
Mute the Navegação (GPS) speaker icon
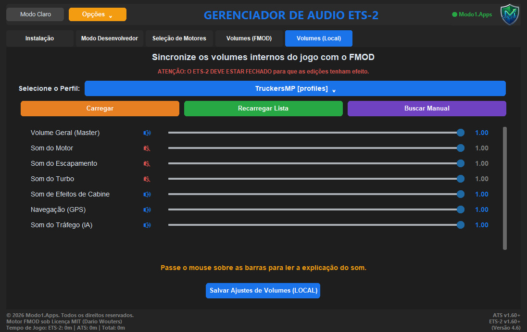pos(147,210)
